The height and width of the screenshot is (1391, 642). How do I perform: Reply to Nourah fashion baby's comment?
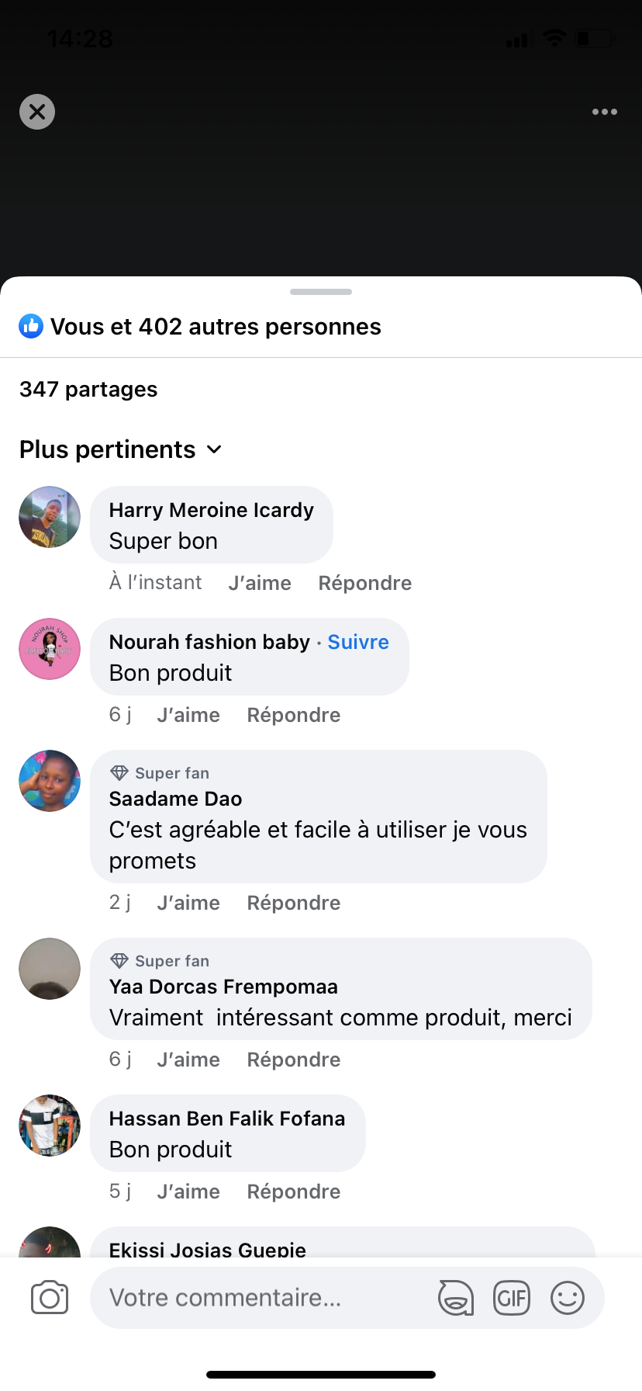(x=294, y=715)
